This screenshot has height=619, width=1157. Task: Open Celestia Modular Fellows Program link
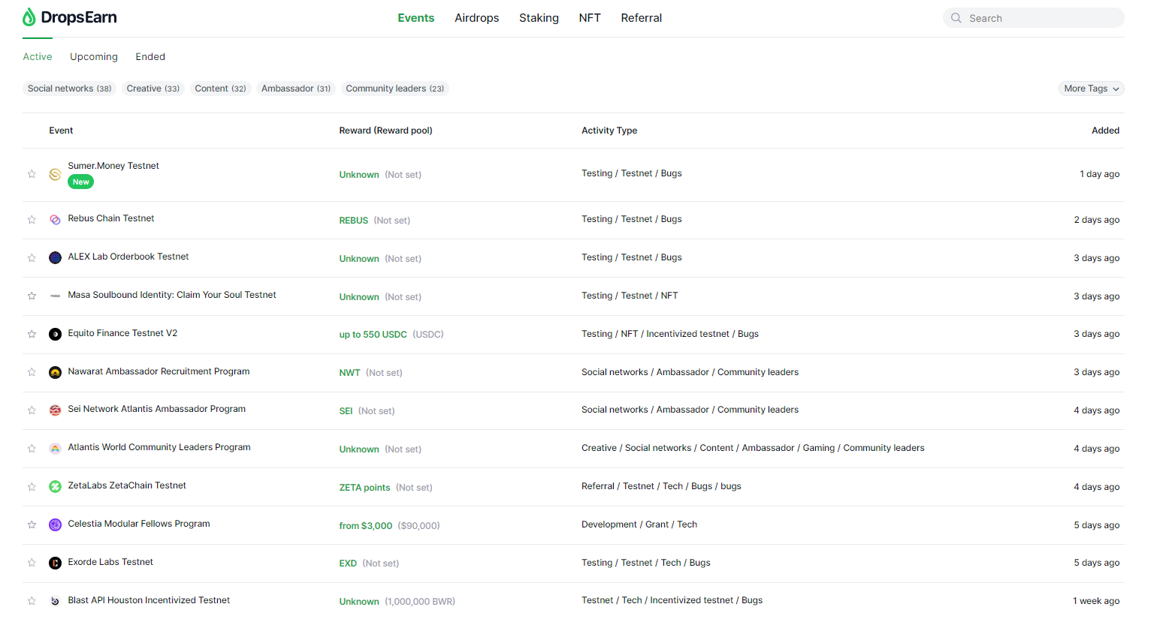[x=139, y=524]
